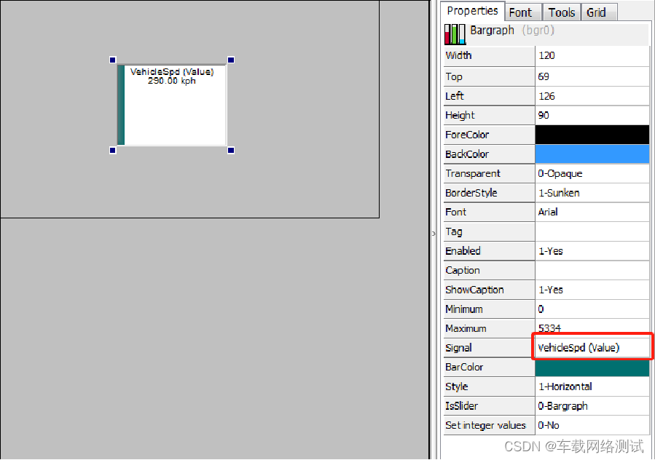Screen dimensions: 655x460
Task: Toggle the ShowCaption property
Action: pyautogui.click(x=592, y=290)
